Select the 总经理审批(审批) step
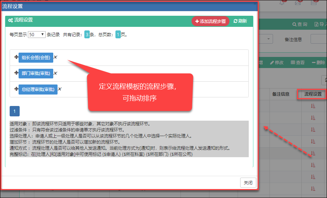The height and width of the screenshot is (198, 327). (x=38, y=90)
